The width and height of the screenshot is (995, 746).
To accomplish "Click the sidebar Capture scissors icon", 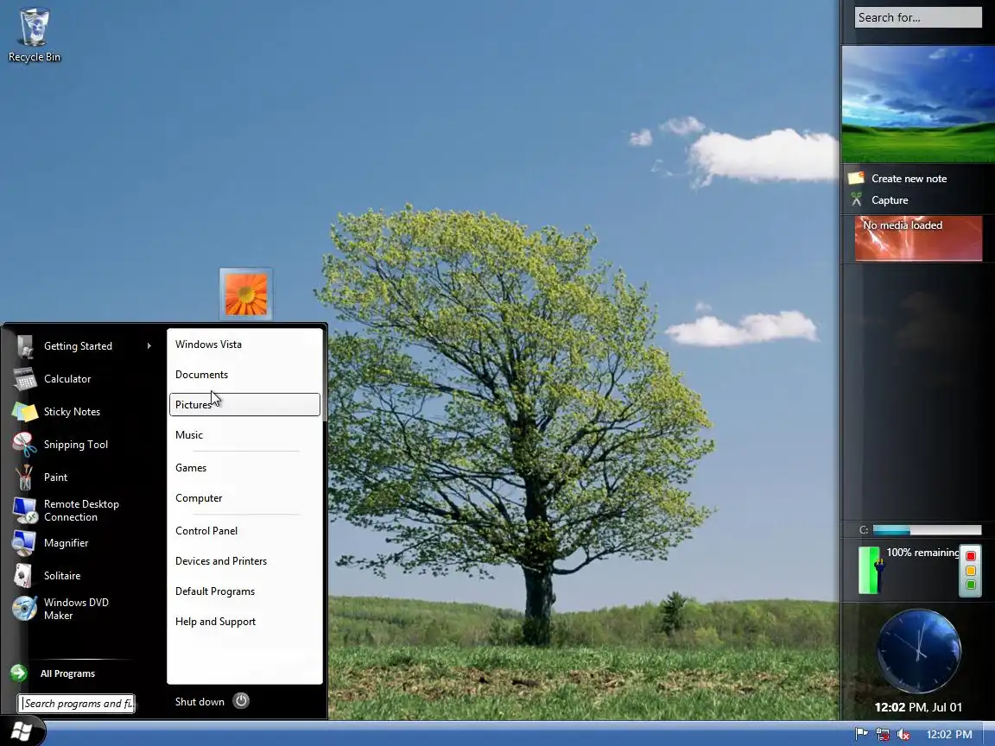I will pos(857,199).
